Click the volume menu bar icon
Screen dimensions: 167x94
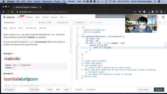click(114, 1)
